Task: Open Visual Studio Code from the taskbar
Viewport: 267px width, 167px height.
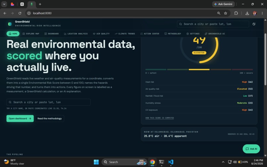Action: (x=171, y=162)
